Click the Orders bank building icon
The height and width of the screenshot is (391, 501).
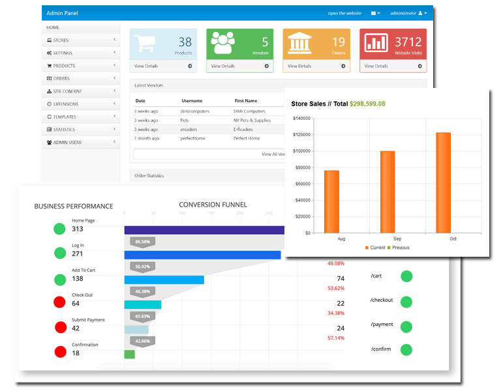tap(299, 43)
